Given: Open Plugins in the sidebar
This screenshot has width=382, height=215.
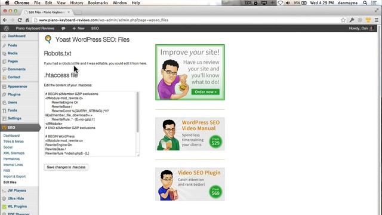Looking at the screenshot, I should click(x=14, y=94).
